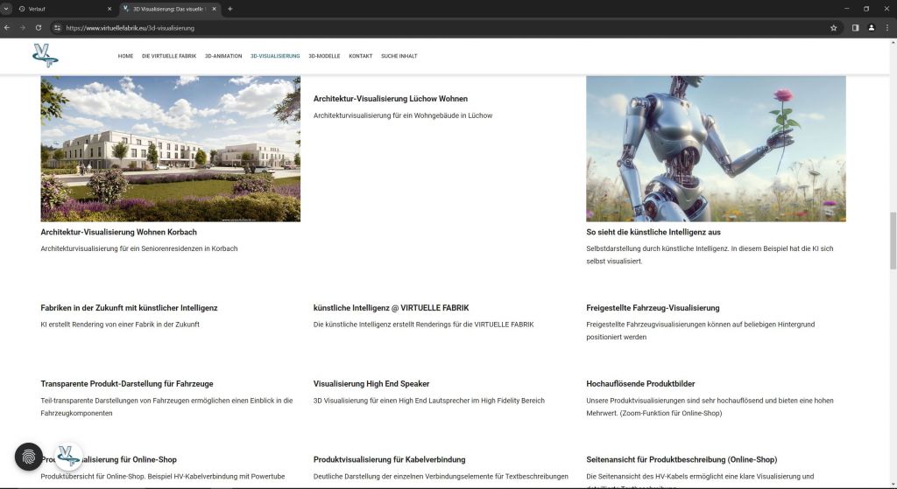Open the Chrome profile avatar icon
Image resolution: width=897 pixels, height=489 pixels.
click(x=872, y=28)
